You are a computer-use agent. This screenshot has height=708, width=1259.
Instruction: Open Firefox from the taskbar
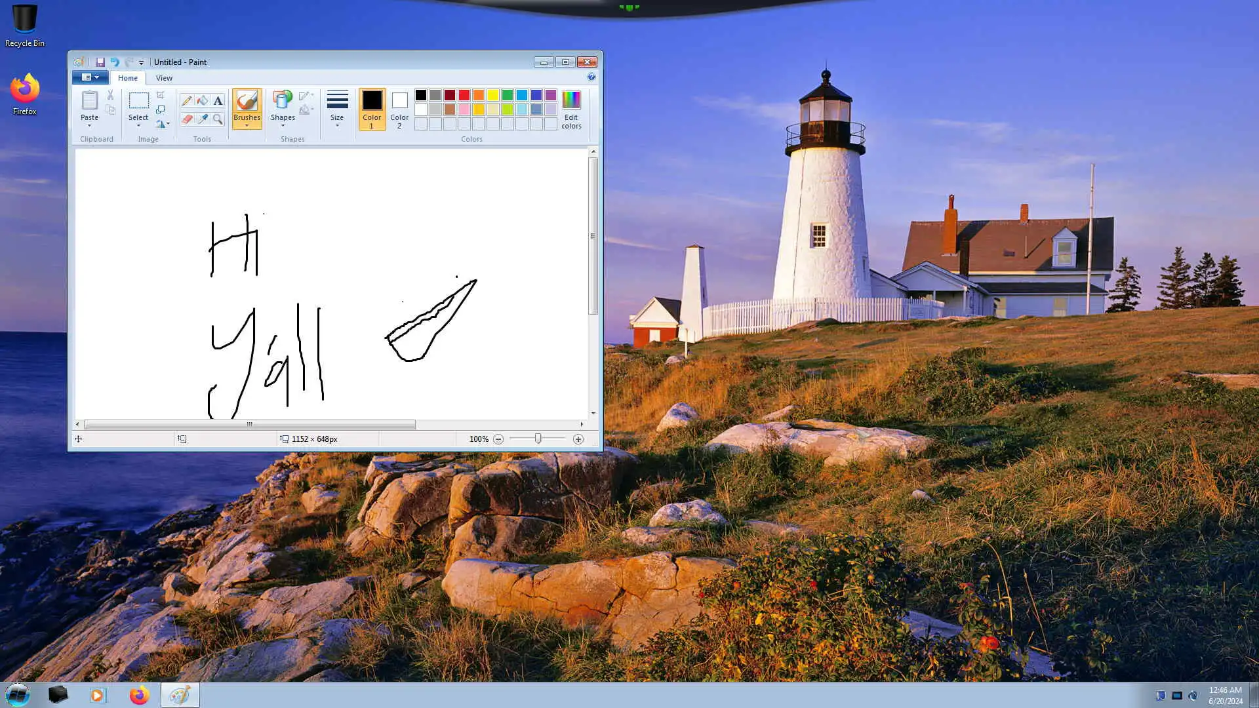(139, 695)
